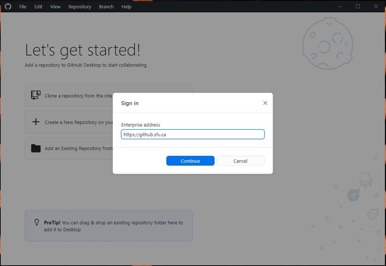Open the Branch menu
Screen dimensions: 386x266
pyautogui.click(x=106, y=7)
